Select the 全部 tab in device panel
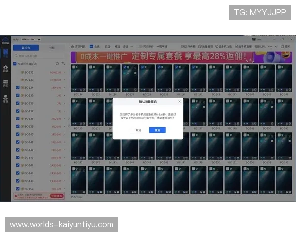Viewport: 296px width, 237px height. 27,48
